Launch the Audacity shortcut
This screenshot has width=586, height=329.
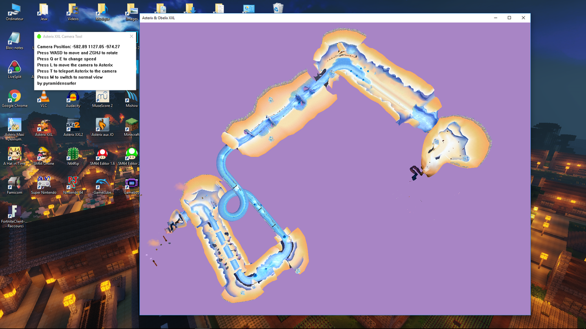pos(73,99)
